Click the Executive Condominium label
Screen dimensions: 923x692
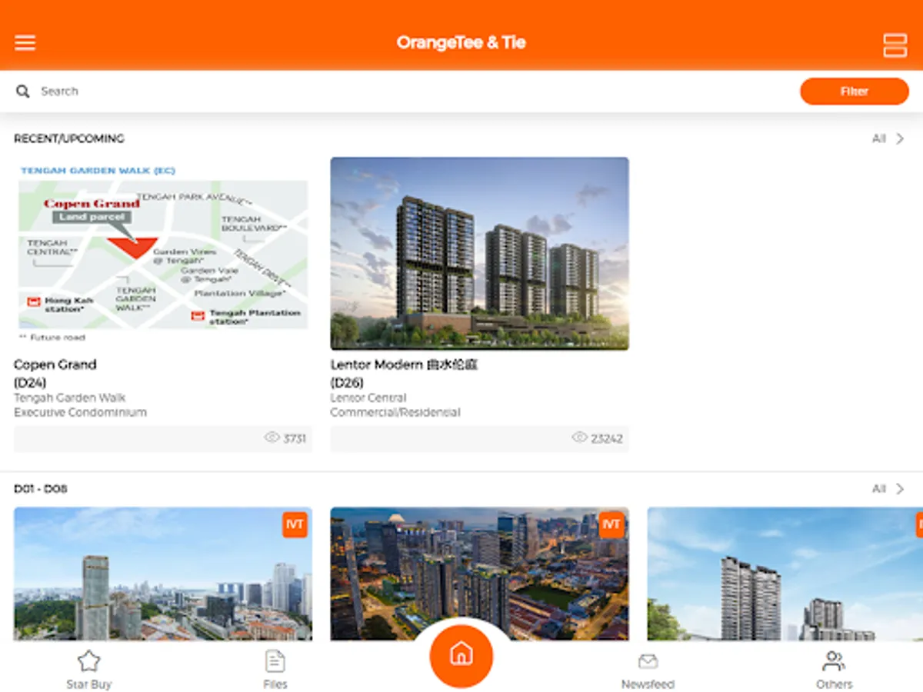[x=80, y=412]
